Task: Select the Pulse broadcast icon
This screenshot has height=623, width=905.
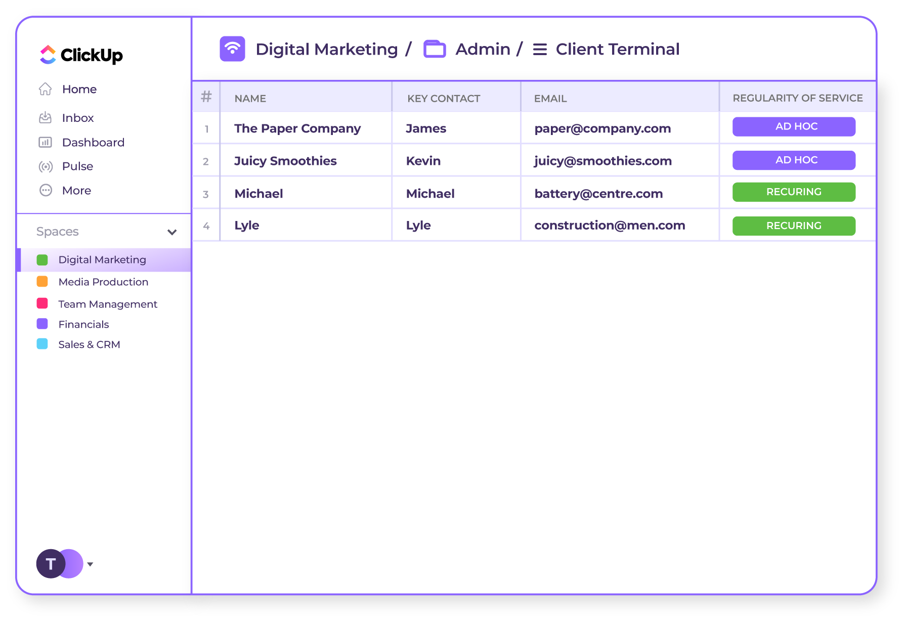Action: coord(46,166)
